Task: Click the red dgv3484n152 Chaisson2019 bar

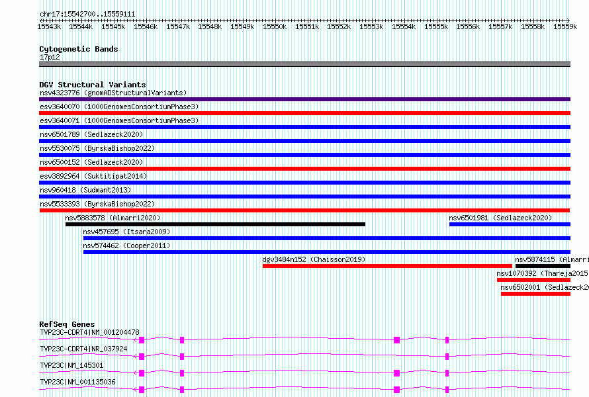Action: (387, 266)
